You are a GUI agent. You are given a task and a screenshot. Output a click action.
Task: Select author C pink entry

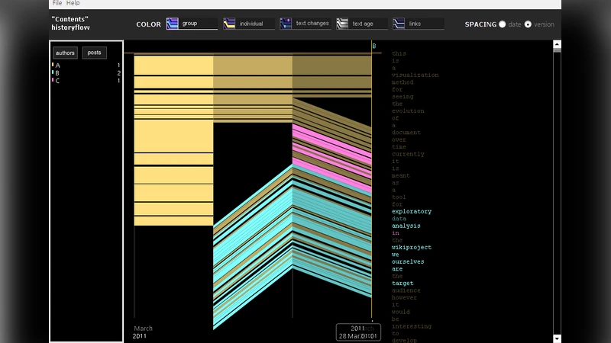point(58,81)
